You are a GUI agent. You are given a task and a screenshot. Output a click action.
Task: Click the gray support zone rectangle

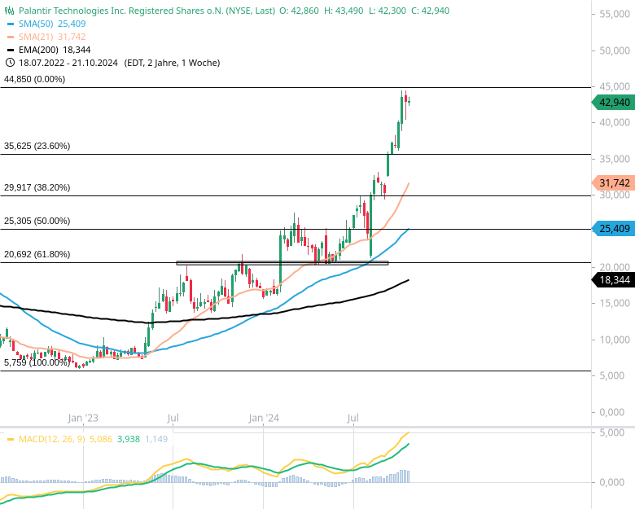click(x=282, y=263)
